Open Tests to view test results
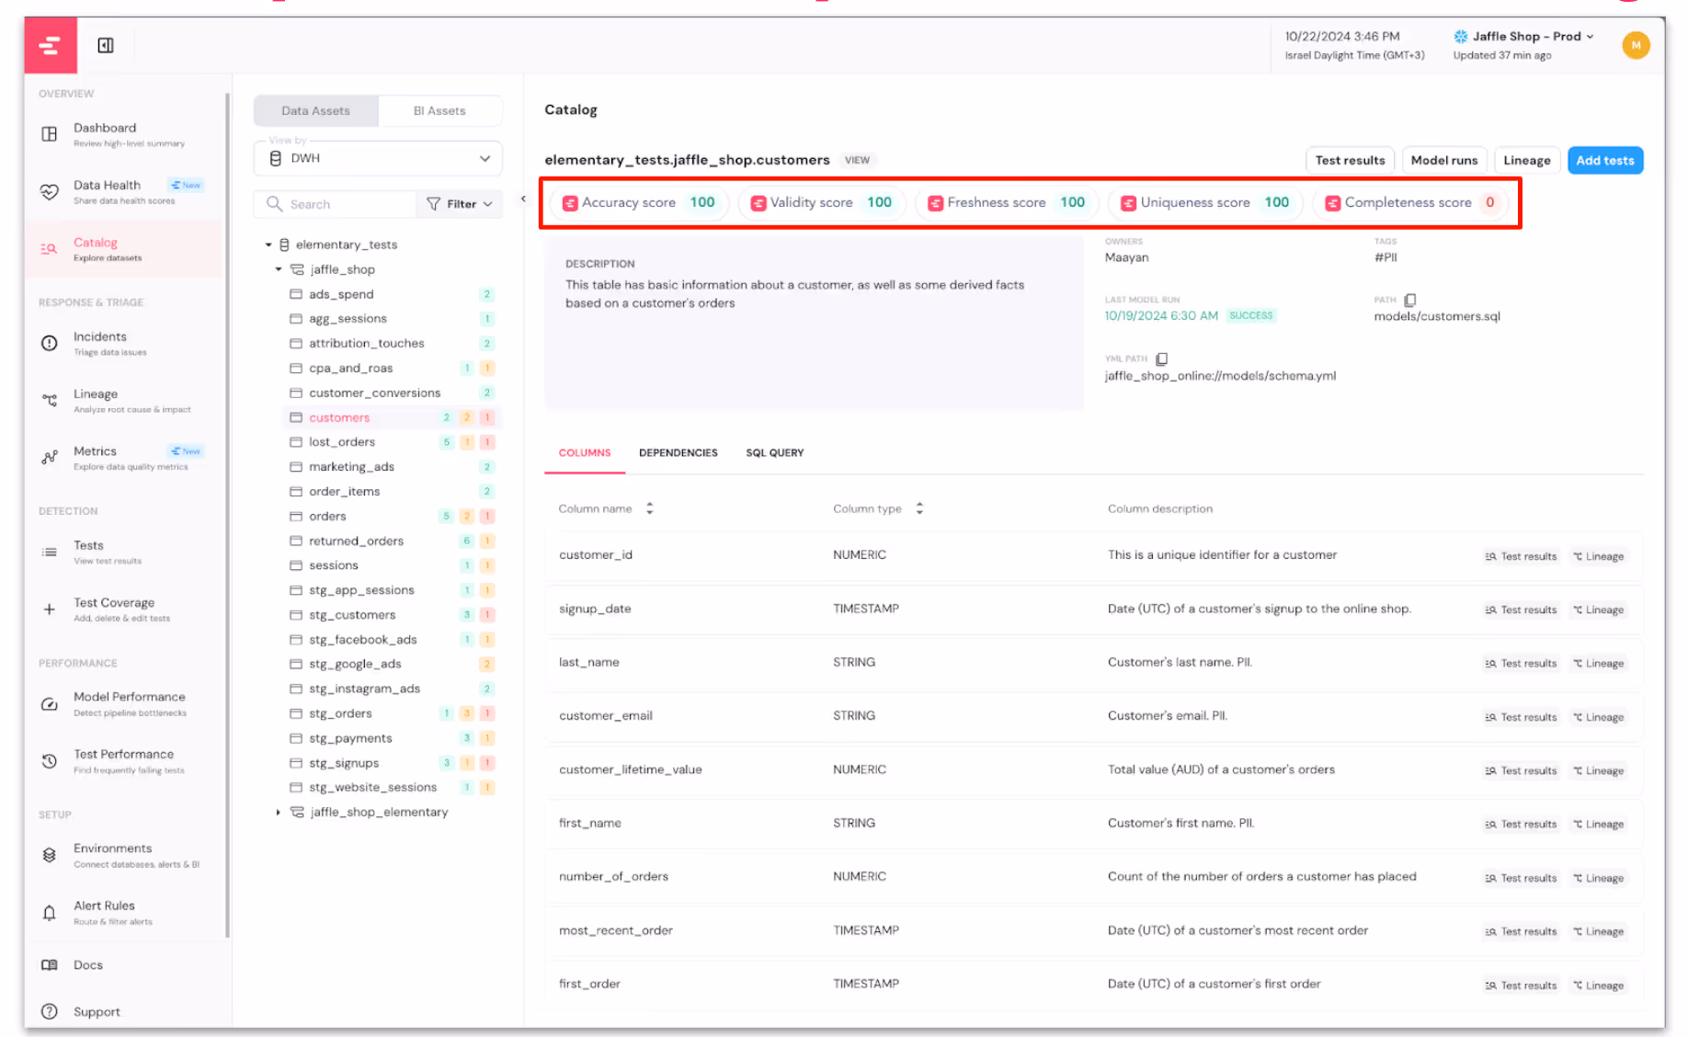This screenshot has height=1037, width=1688. (x=51, y=552)
